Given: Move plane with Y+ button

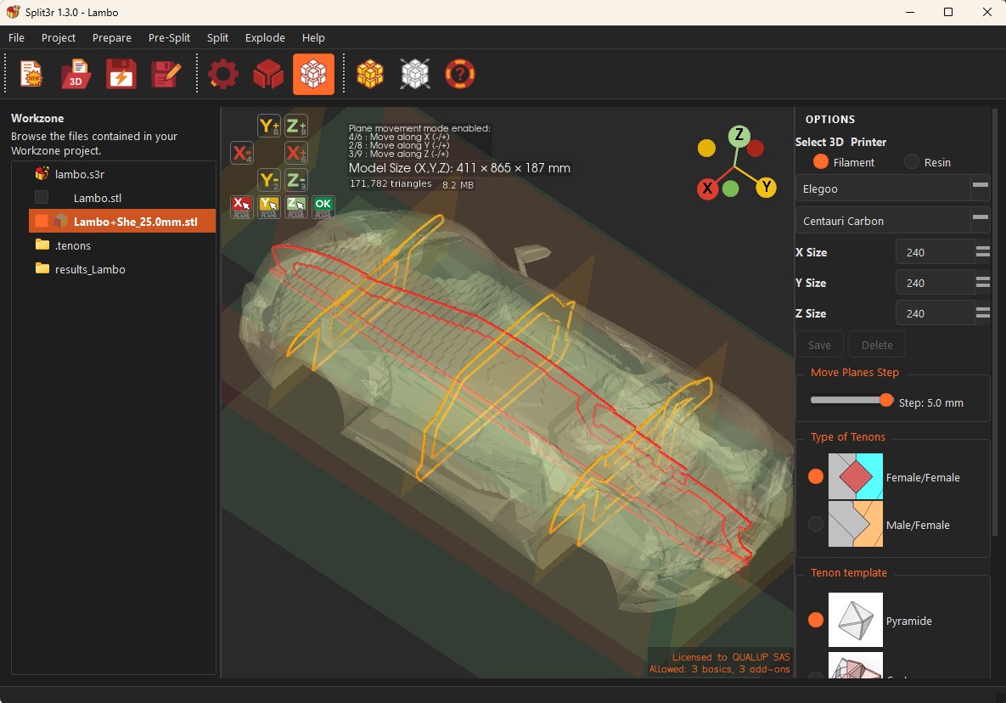Looking at the screenshot, I should pos(269,126).
